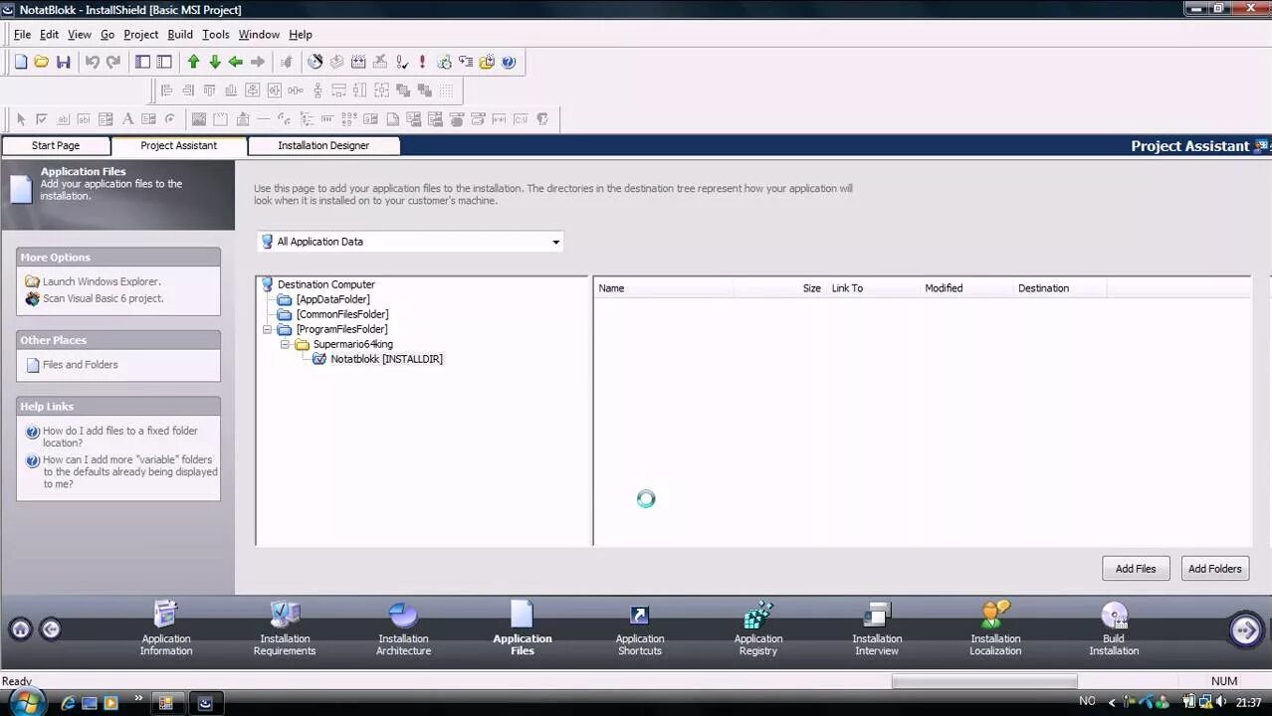
Task: Switch to the Start Page tab
Action: coord(56,145)
